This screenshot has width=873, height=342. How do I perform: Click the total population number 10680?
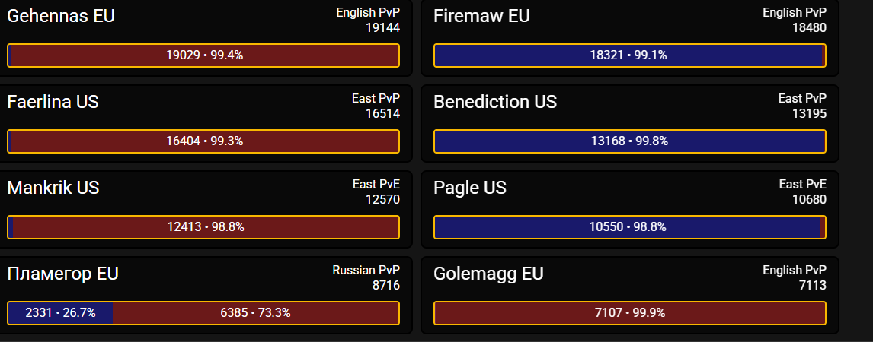(x=809, y=200)
